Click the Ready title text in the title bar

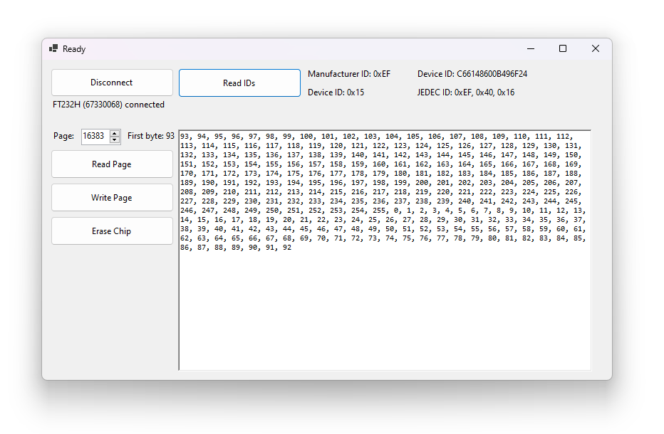pos(74,49)
